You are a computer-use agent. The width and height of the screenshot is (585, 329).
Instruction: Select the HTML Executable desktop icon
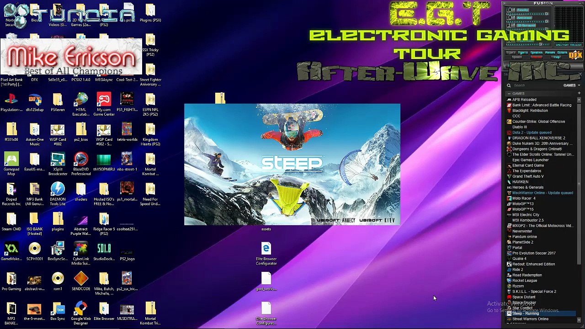pyautogui.click(x=81, y=104)
